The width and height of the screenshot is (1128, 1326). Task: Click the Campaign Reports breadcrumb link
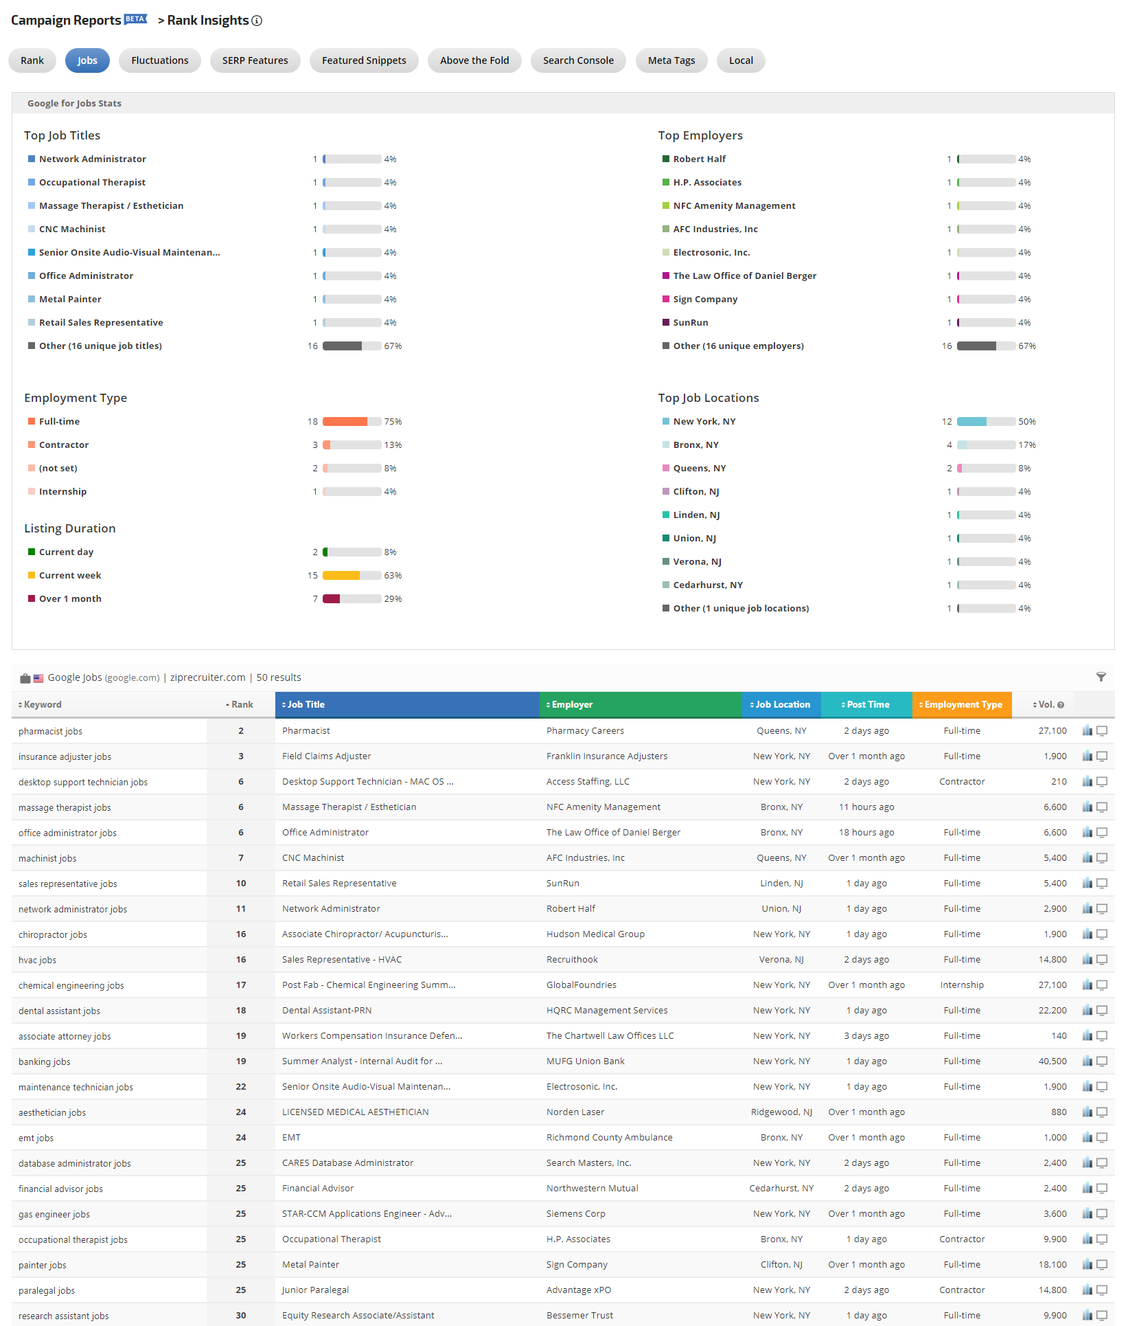(x=66, y=21)
